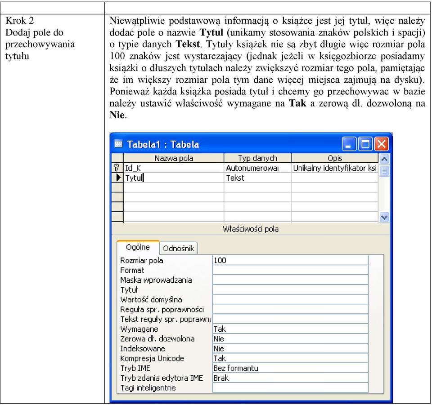This screenshot has height=405, width=432.
Task: Click the 'Unikalny identyfikator' description cell
Action: pos(335,168)
